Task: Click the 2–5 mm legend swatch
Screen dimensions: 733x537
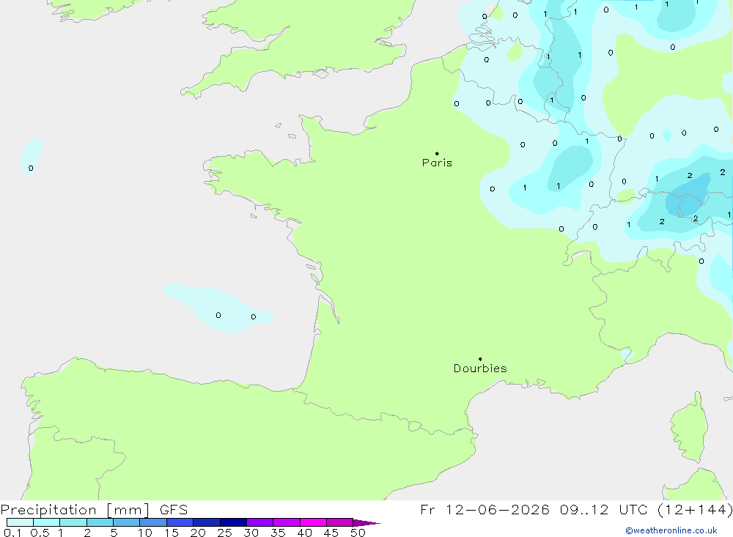Action: click(100, 522)
